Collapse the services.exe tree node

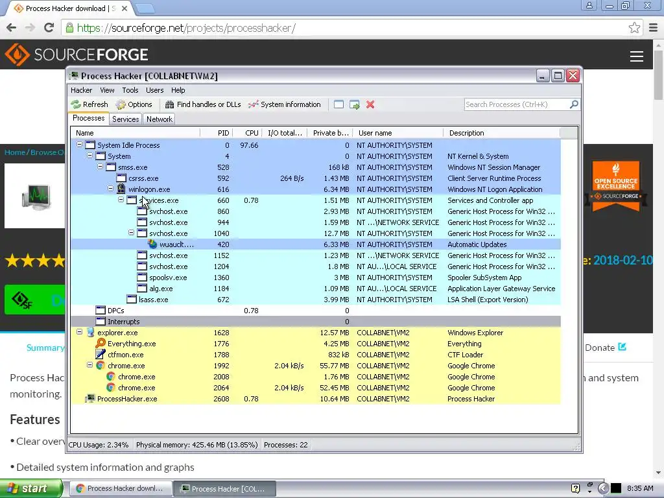121,200
